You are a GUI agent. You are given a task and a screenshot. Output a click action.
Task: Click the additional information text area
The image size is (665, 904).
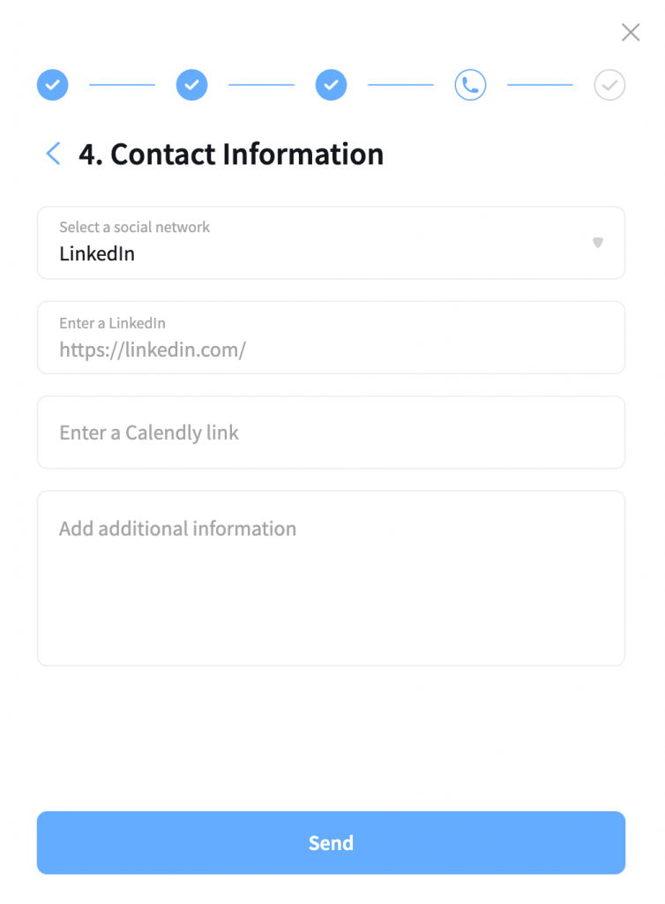click(331, 578)
